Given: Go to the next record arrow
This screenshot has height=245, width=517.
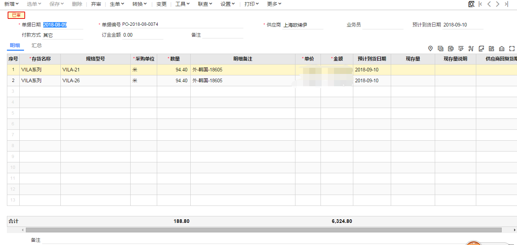Looking at the screenshot, I should pyautogui.click(x=497, y=4).
